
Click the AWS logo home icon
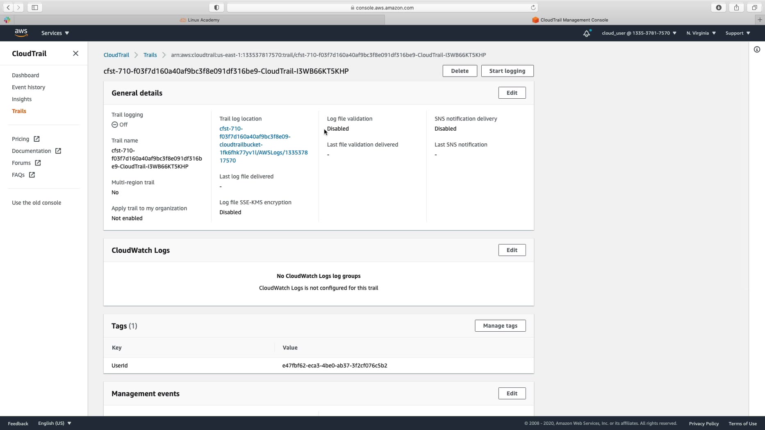(x=21, y=33)
